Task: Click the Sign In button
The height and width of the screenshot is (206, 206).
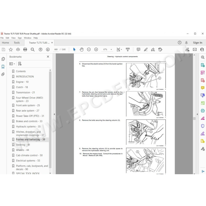Action: (x=197, y=43)
